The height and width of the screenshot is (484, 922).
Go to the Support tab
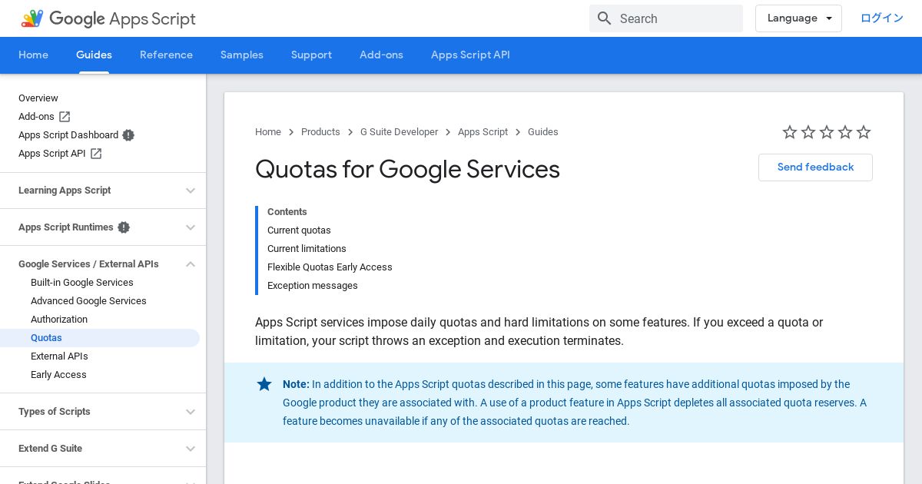click(x=311, y=55)
